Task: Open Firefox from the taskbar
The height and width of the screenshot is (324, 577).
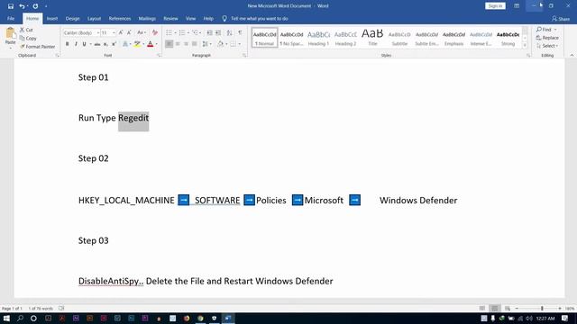Action: (x=187, y=318)
